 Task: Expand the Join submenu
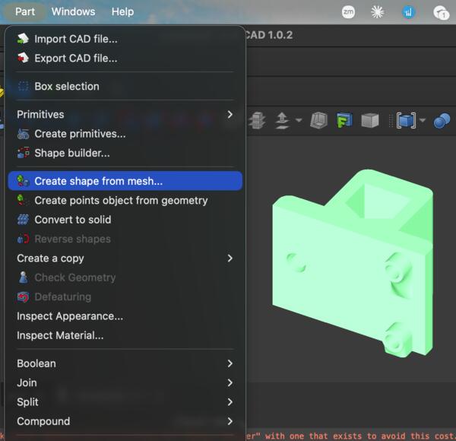click(125, 382)
